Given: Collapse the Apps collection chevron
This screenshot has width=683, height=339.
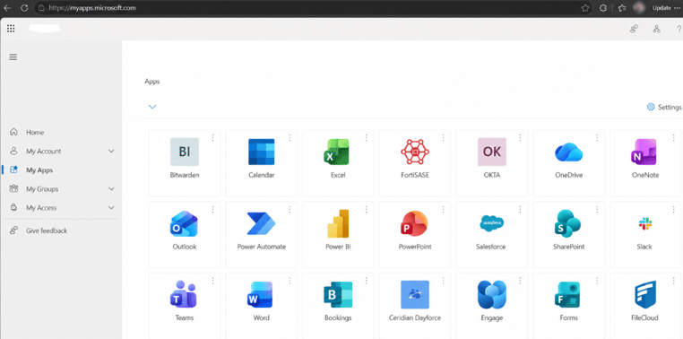Looking at the screenshot, I should tap(152, 107).
